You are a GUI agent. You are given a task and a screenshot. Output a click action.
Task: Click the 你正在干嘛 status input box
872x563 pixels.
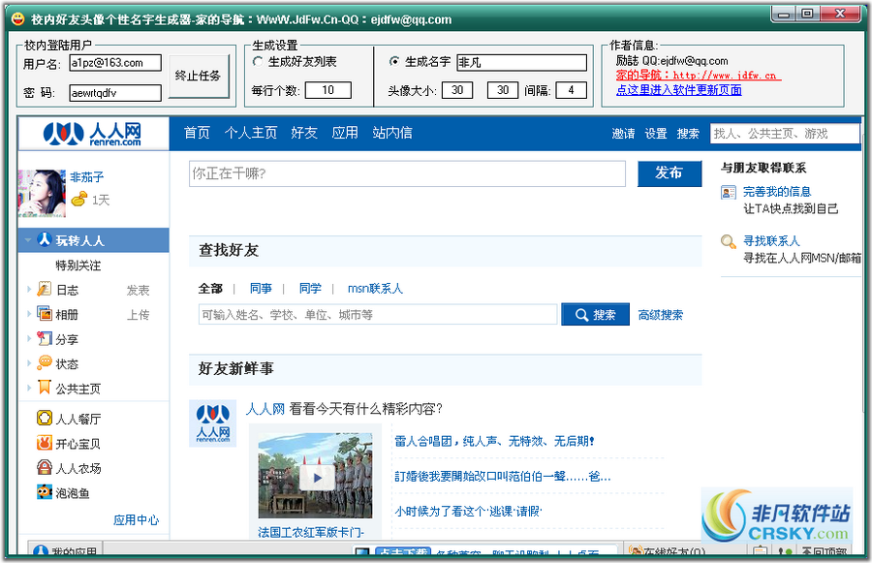pos(407,173)
